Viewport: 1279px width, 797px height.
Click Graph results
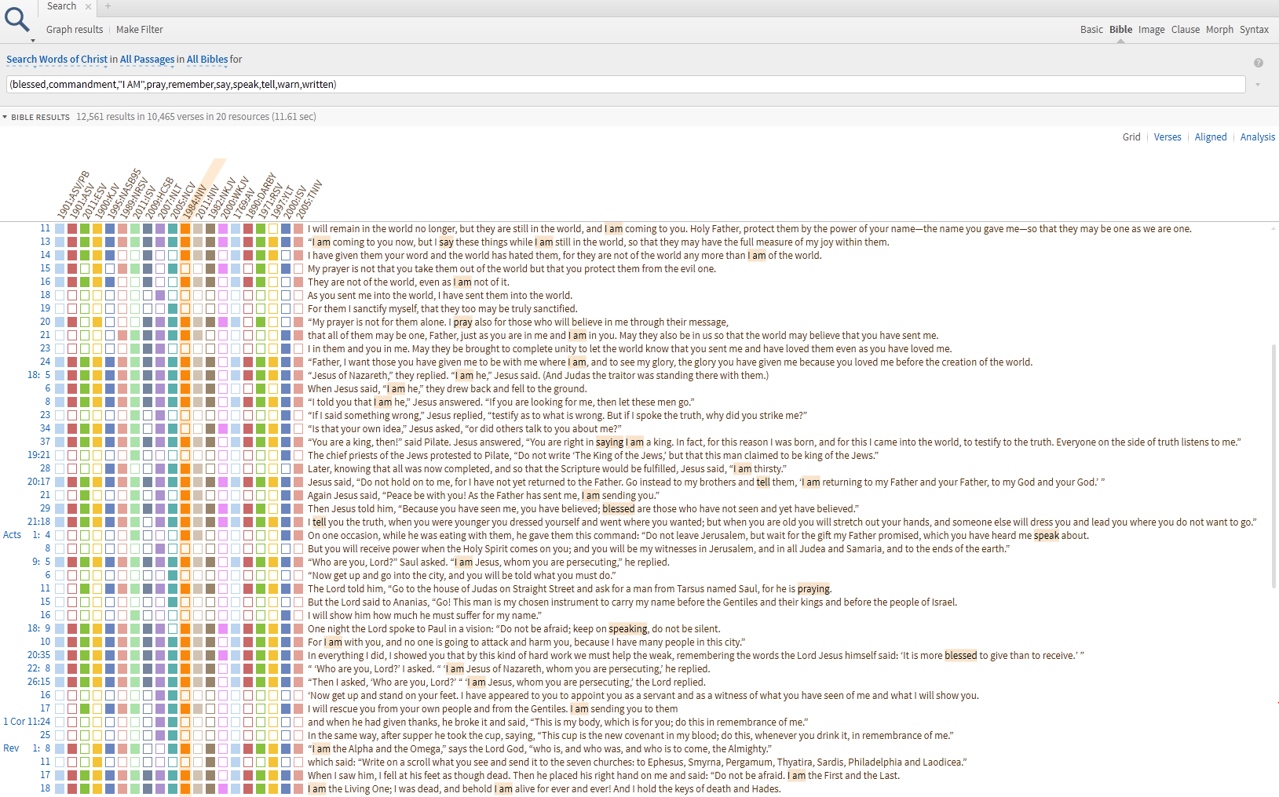[x=75, y=30]
